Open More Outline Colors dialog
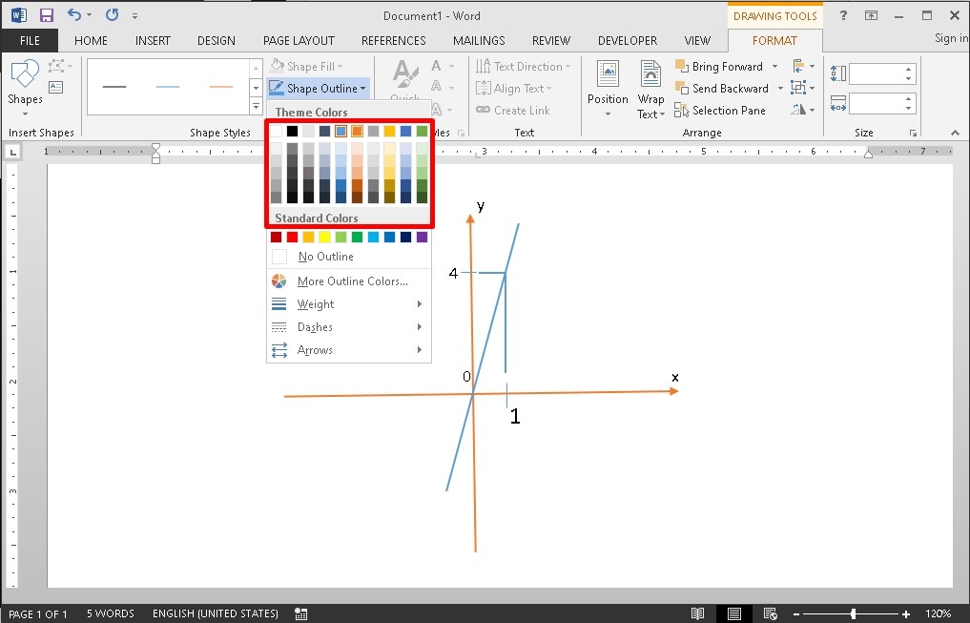 tap(349, 280)
